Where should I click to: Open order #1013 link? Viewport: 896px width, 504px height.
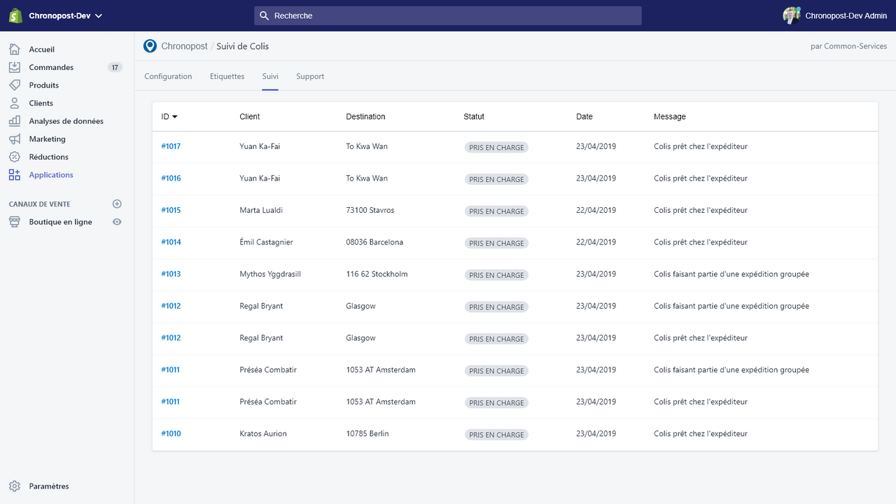[171, 274]
